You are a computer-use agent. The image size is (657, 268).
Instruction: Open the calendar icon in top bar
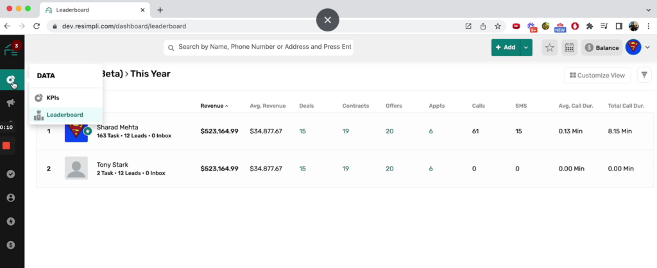pyautogui.click(x=568, y=47)
